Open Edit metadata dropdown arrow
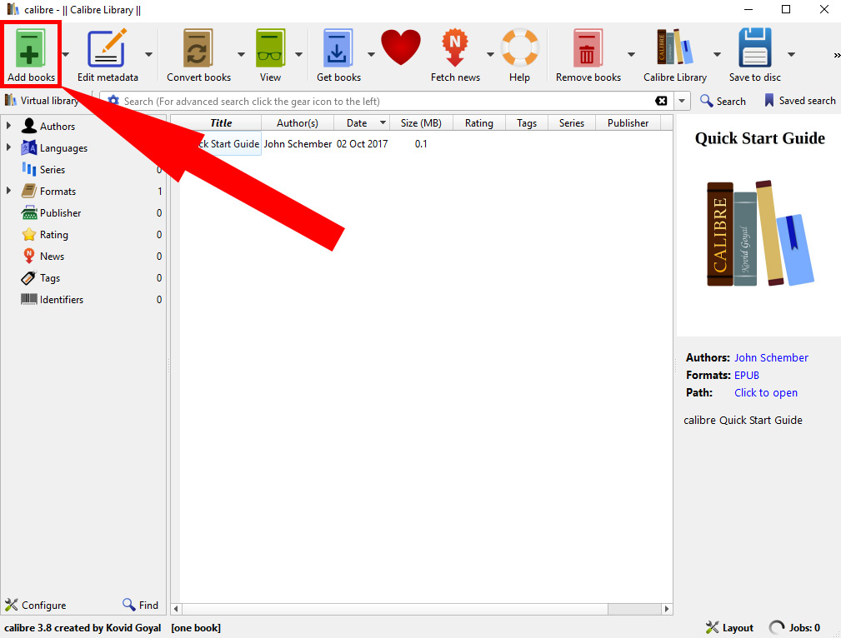Screen dimensions: 841x638 coord(148,54)
